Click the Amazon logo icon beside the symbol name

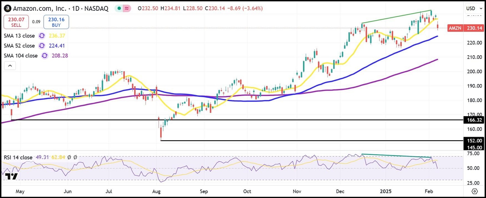click(x=8, y=9)
